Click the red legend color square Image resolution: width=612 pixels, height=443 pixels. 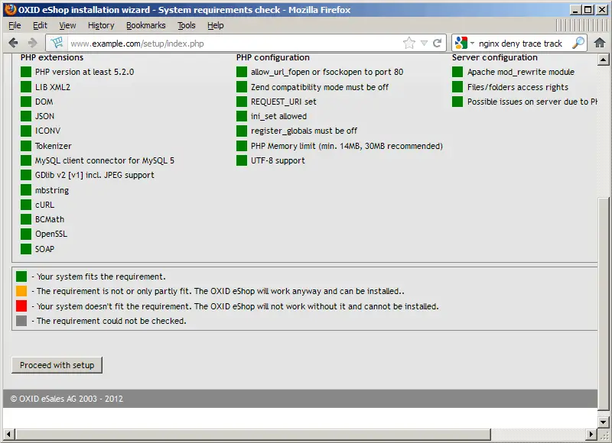click(21, 306)
